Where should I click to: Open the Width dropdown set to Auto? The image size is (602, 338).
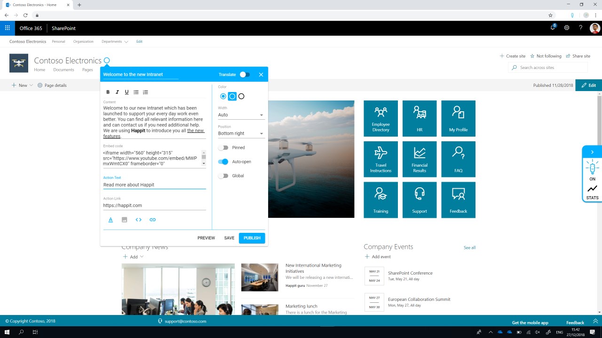click(241, 115)
